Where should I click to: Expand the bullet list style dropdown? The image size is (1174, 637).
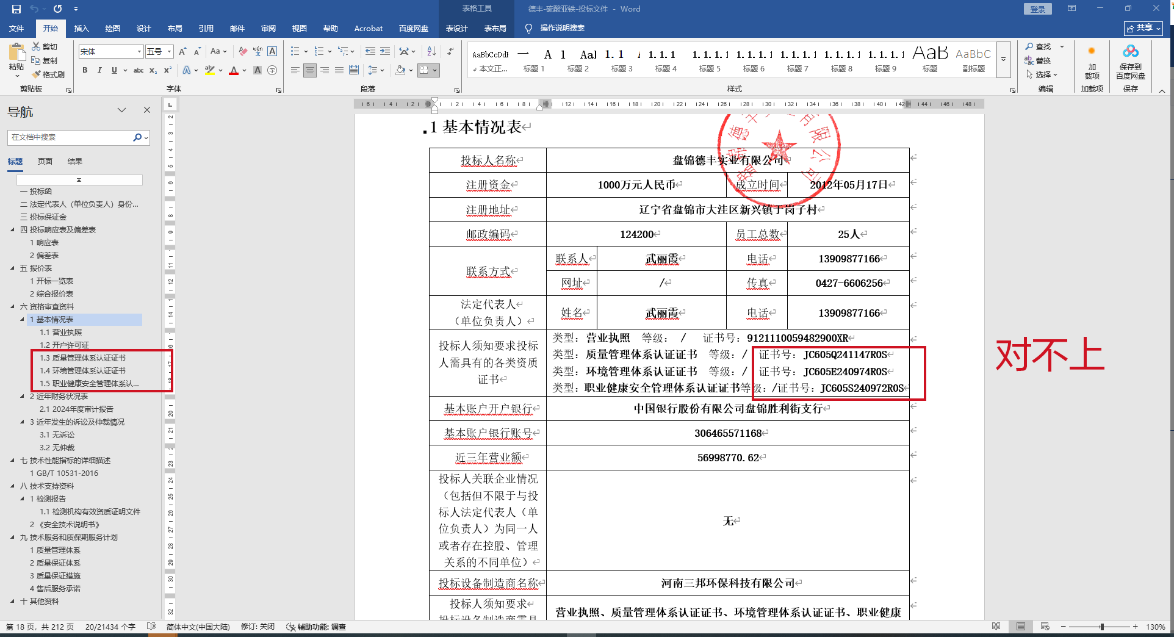click(x=306, y=52)
